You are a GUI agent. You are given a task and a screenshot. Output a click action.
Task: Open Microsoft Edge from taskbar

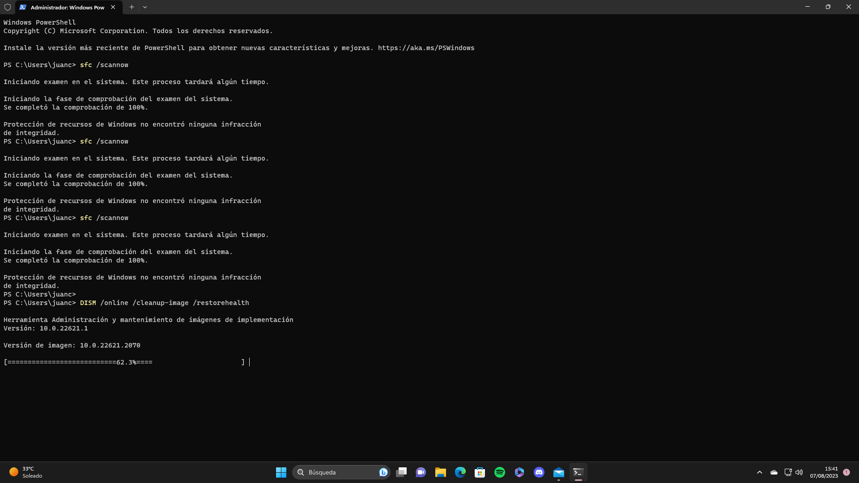coord(460,472)
